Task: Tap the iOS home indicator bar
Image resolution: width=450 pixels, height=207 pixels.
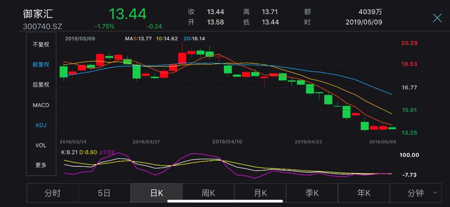Action: point(225,201)
